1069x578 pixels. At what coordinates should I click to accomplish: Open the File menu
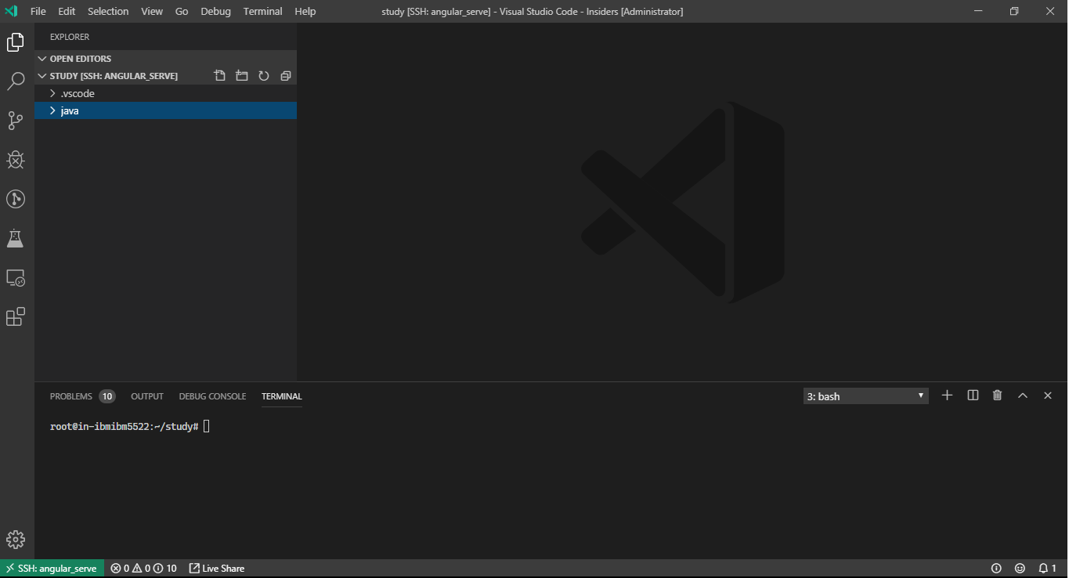tap(38, 11)
